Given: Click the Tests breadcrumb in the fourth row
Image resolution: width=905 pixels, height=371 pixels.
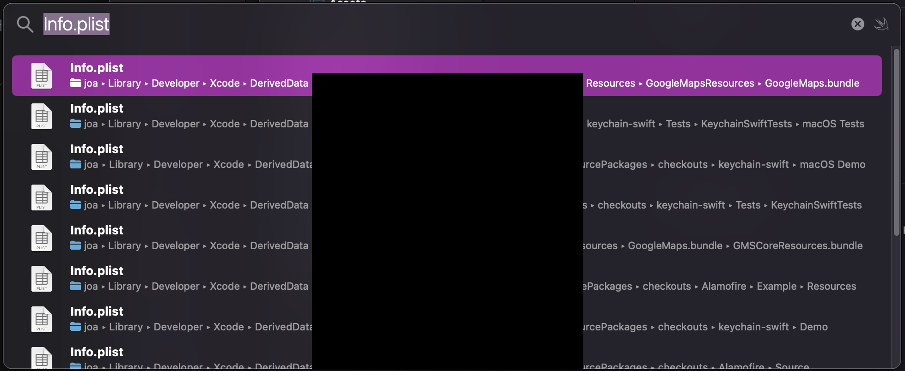Looking at the screenshot, I should (x=748, y=205).
